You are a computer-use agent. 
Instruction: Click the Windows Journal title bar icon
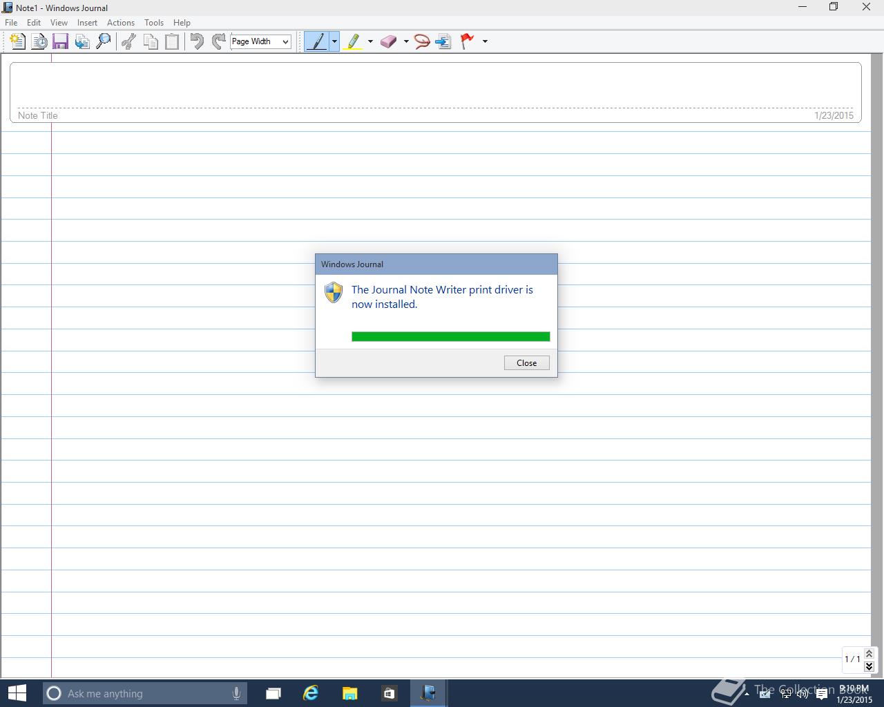click(8, 8)
